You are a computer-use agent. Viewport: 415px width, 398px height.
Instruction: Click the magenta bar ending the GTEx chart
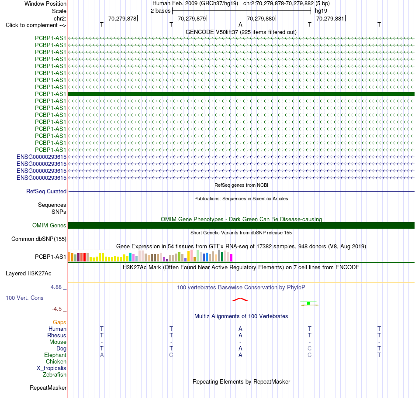pos(232,257)
